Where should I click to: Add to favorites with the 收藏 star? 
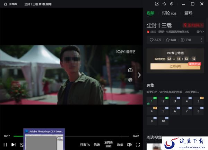(x=171, y=40)
